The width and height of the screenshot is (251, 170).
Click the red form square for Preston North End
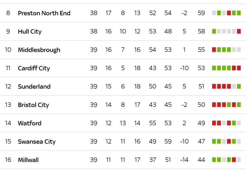pyautogui.click(x=229, y=13)
